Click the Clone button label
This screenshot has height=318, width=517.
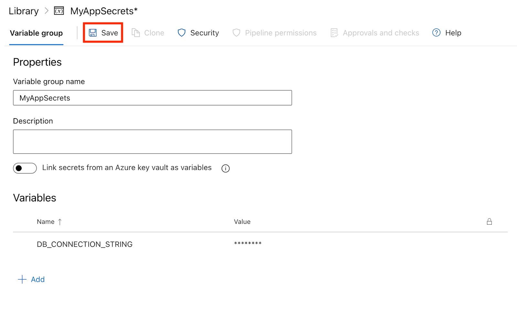pyautogui.click(x=154, y=33)
